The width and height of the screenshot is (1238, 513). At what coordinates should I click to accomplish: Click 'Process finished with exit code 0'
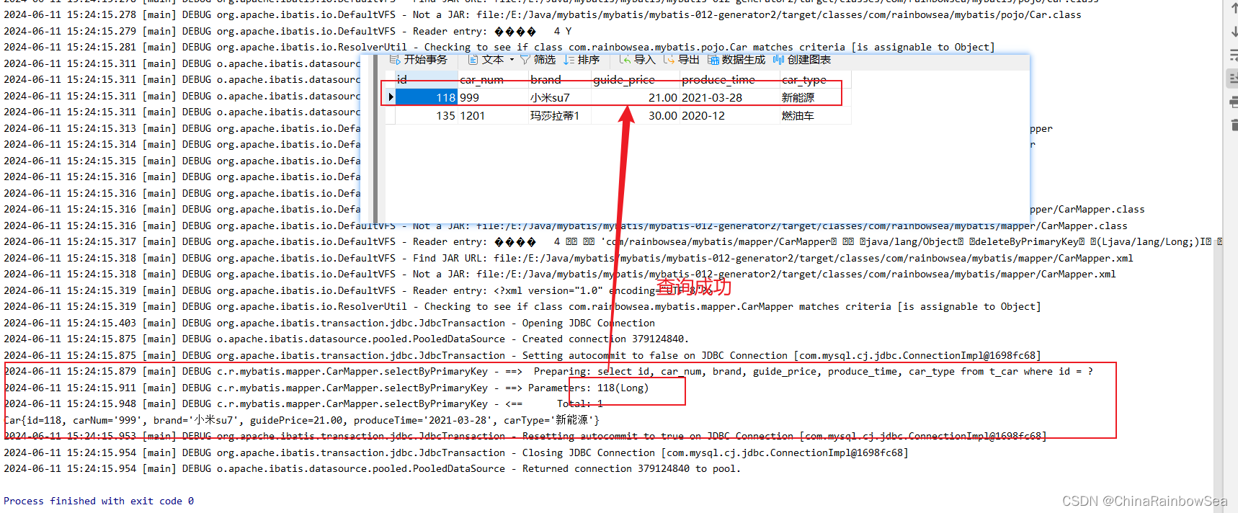pos(99,501)
